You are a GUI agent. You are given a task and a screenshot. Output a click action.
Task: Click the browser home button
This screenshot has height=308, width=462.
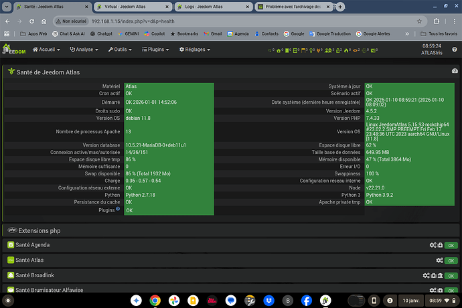point(44,21)
